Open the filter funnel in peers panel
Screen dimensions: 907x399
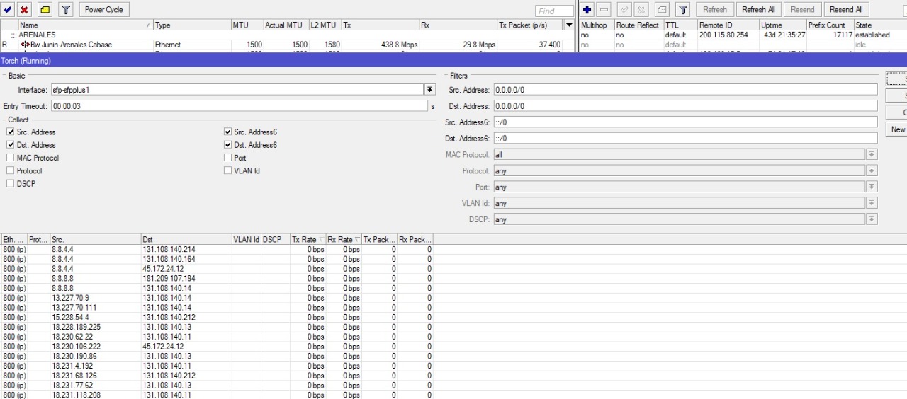point(683,10)
